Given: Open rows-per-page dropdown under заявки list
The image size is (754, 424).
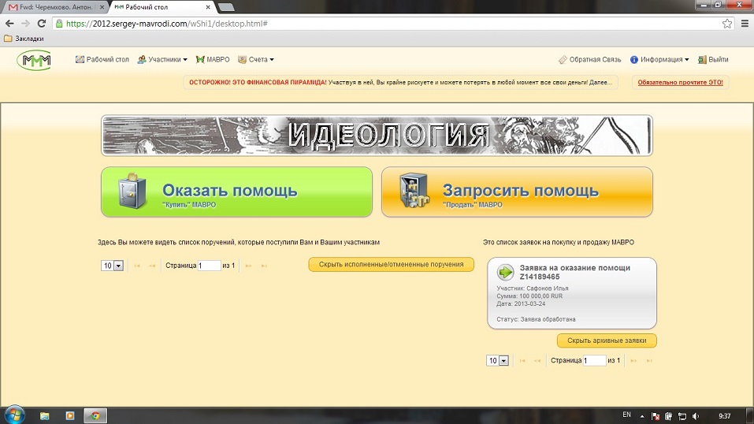Looking at the screenshot, I should 497,360.
